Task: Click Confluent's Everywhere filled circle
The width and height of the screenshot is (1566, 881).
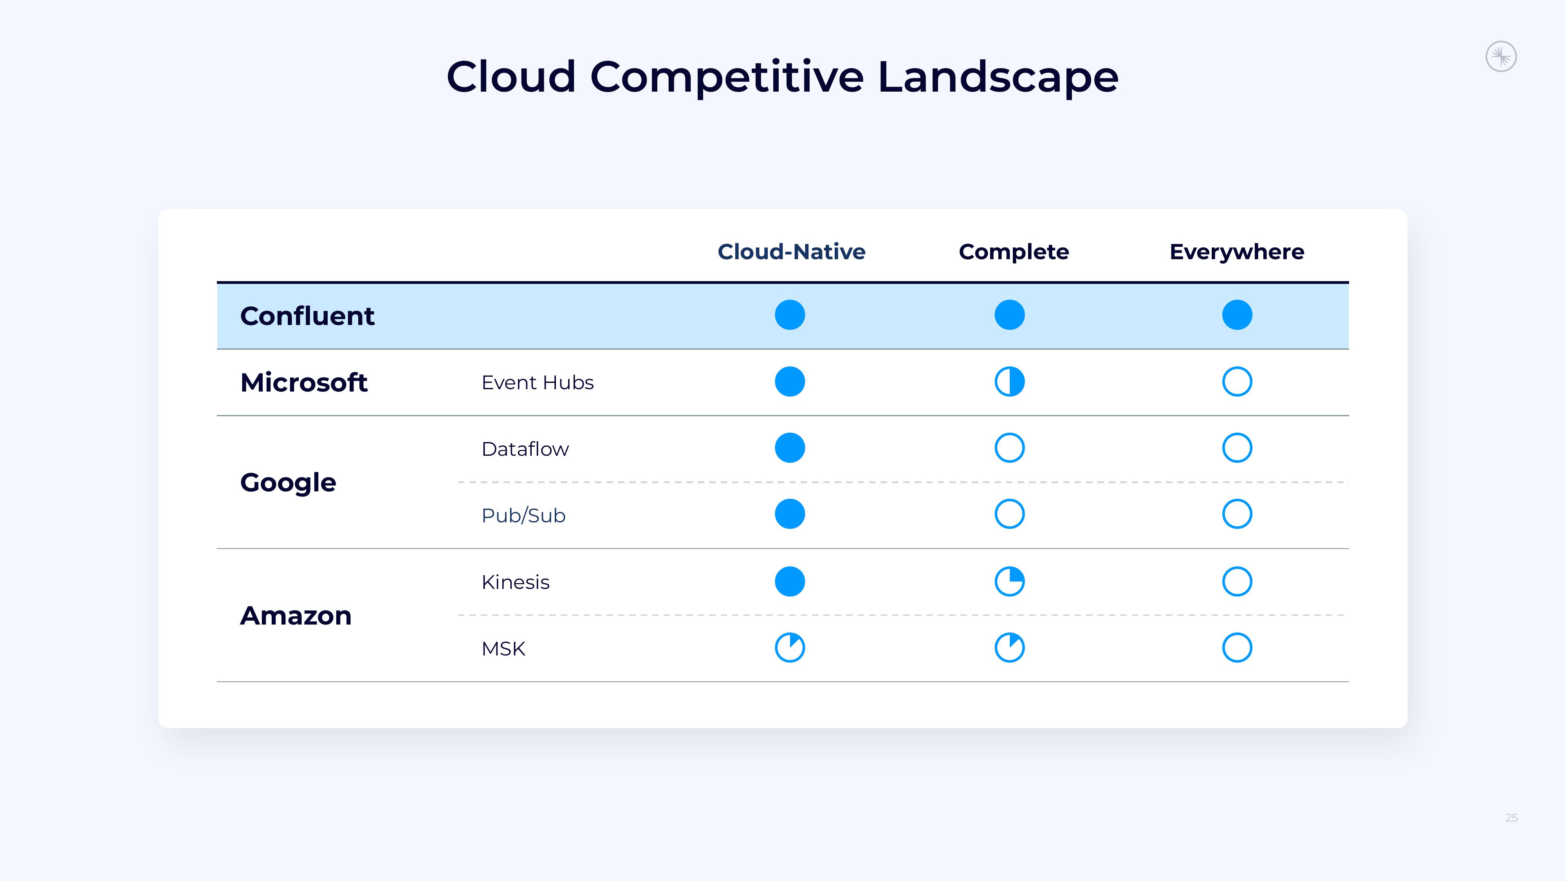Action: [1237, 315]
